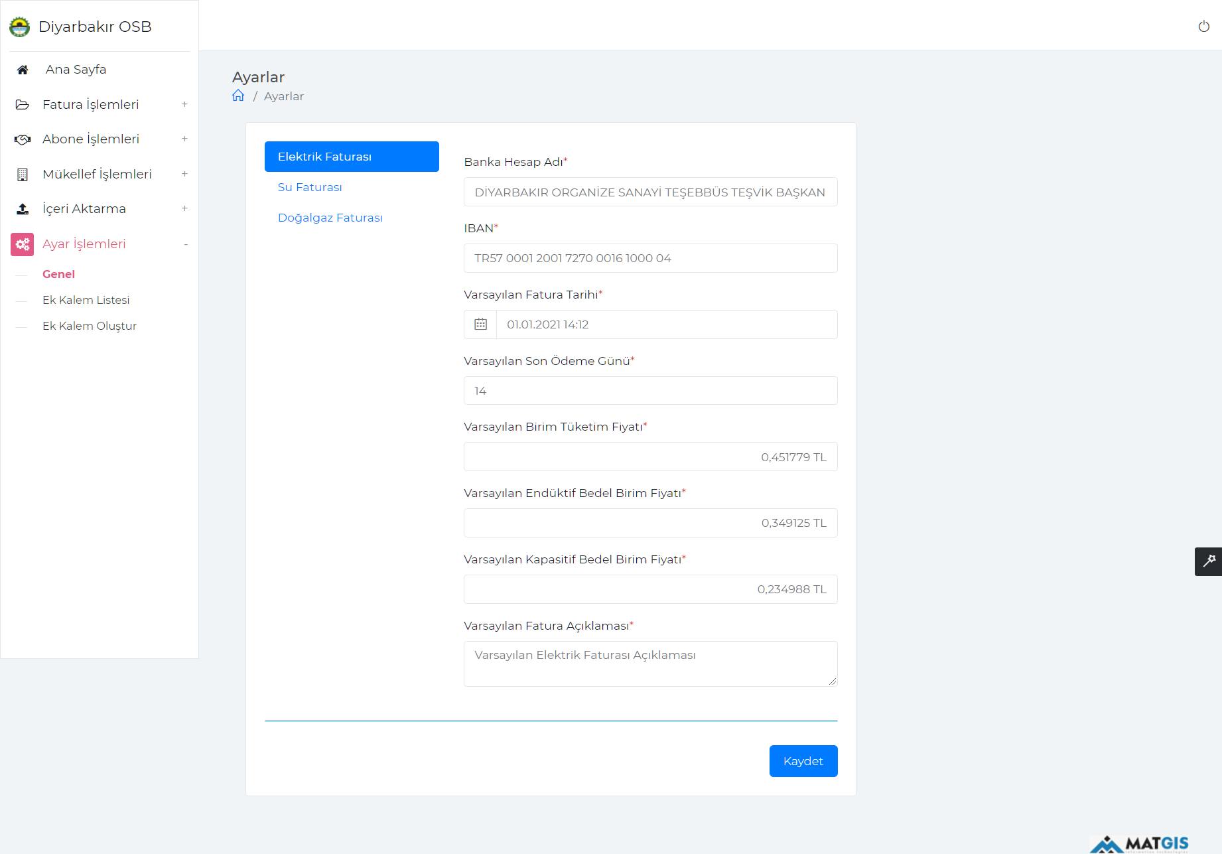The width and height of the screenshot is (1222, 854).
Task: Click the power logout icon
Action: (x=1203, y=27)
